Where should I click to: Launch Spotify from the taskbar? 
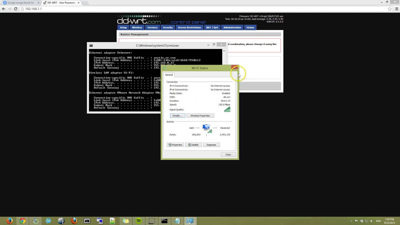(x=139, y=221)
